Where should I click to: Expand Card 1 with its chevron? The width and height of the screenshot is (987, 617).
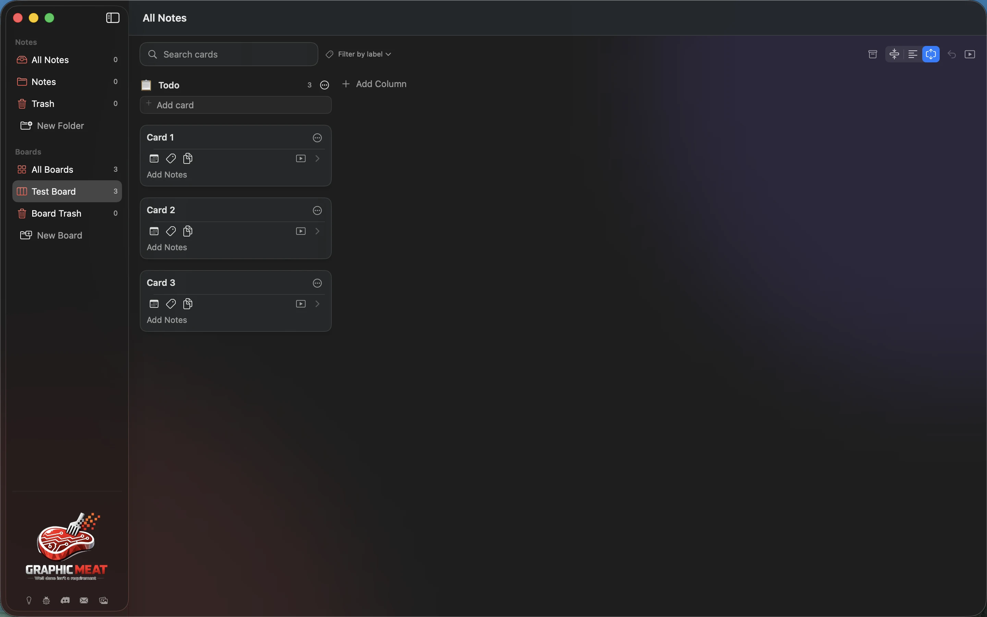(317, 158)
